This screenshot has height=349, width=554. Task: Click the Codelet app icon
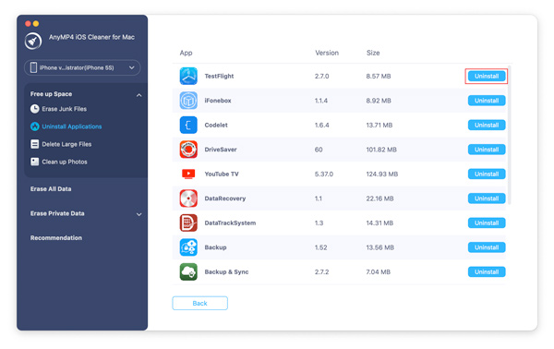(x=188, y=125)
